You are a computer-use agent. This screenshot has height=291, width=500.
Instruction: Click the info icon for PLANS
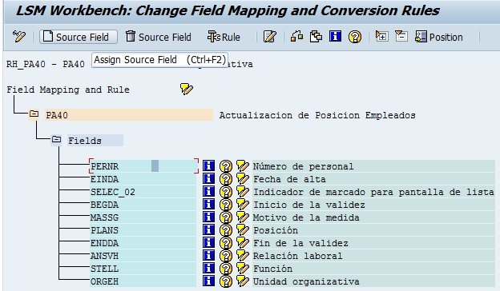pos(208,230)
